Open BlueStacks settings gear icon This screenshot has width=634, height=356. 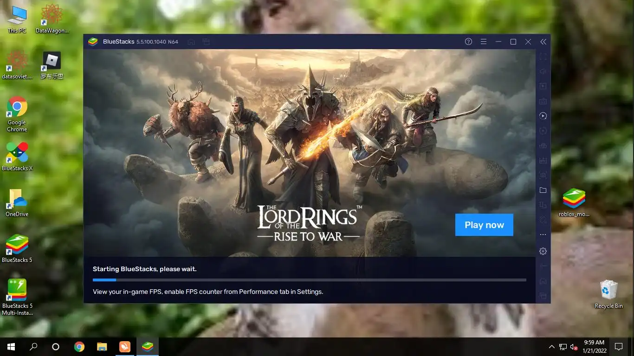pos(543,251)
